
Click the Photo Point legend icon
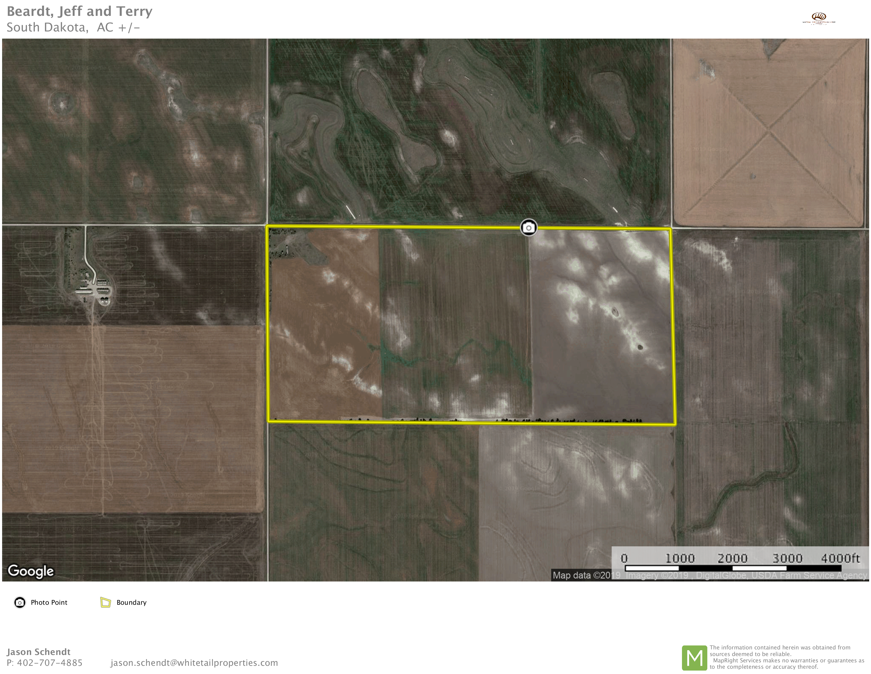pos(20,603)
